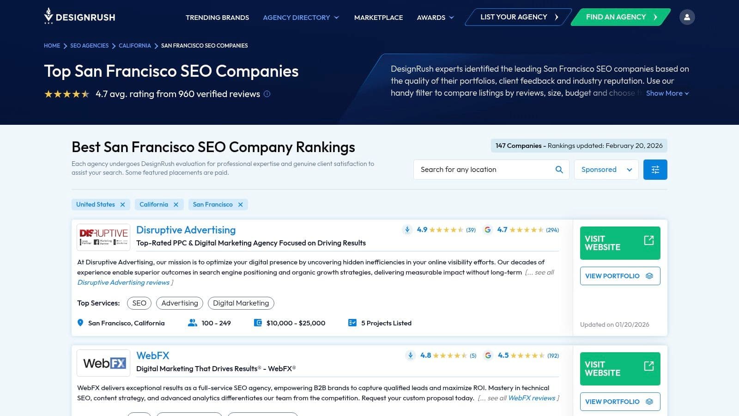Select the Digital Marketing service tag
This screenshot has width=739, height=416.
(x=241, y=303)
